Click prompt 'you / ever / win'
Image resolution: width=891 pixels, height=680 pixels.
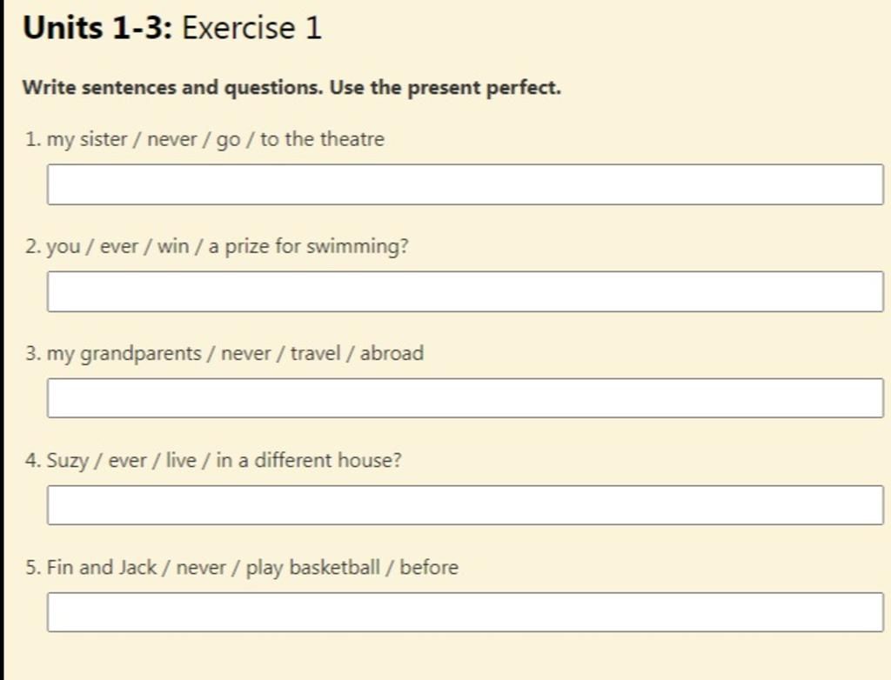point(117,247)
